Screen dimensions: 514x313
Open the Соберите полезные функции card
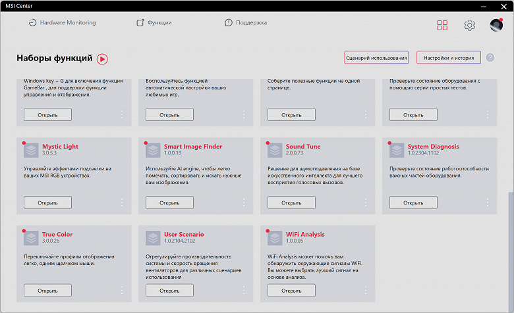291,114
